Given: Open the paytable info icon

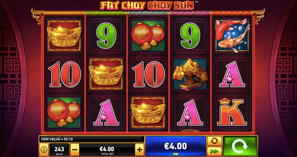Looking at the screenshot, I should coord(44,150).
